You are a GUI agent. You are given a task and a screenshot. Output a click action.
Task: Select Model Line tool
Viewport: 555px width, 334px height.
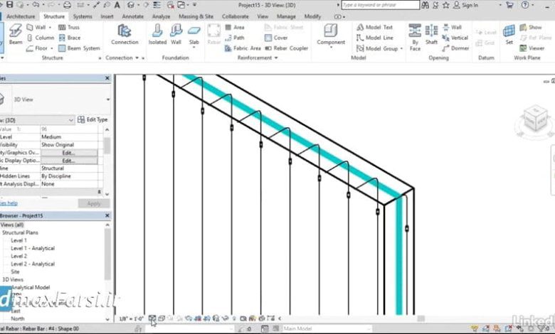tap(375, 38)
